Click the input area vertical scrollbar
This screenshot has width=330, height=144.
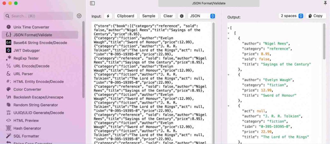click(213, 83)
